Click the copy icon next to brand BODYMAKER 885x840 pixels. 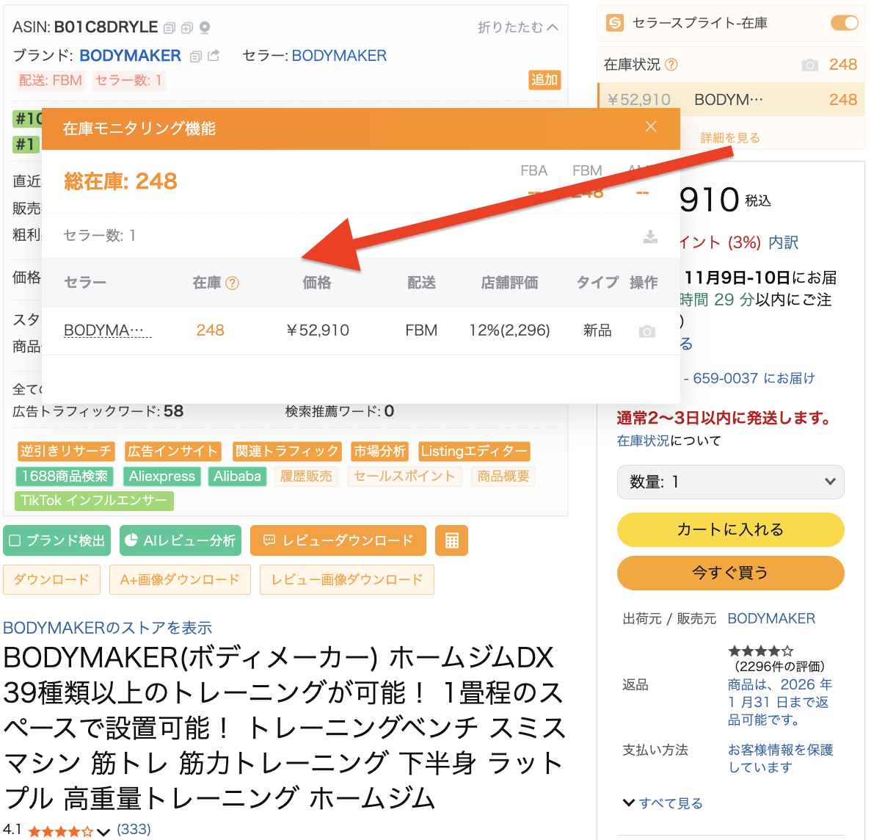click(195, 57)
